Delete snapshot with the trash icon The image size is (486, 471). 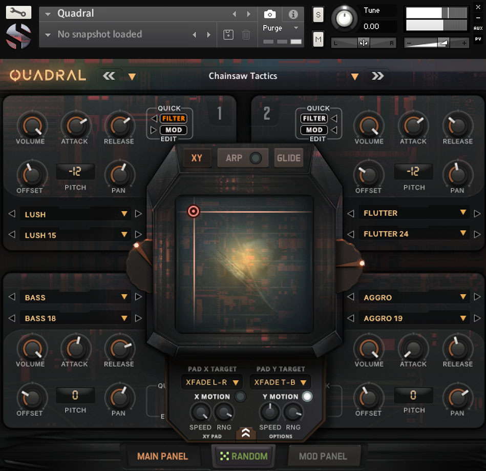(246, 34)
